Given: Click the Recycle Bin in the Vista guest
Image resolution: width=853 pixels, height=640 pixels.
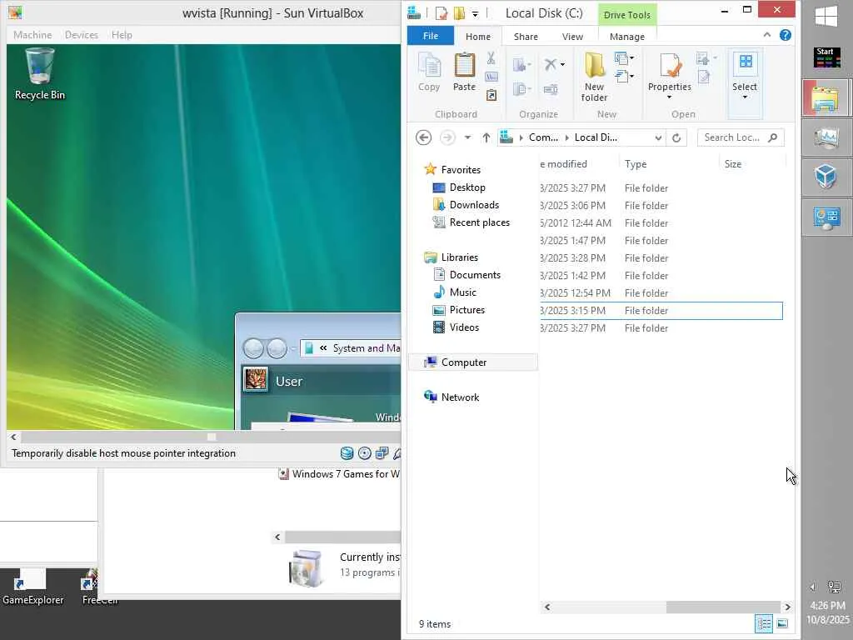Looking at the screenshot, I should 40,74.
